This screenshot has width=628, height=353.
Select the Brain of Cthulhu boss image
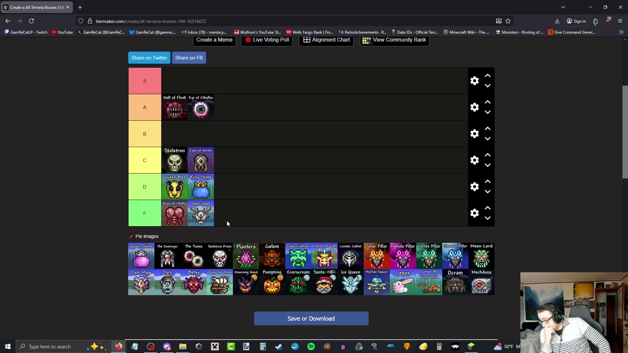pos(175,213)
